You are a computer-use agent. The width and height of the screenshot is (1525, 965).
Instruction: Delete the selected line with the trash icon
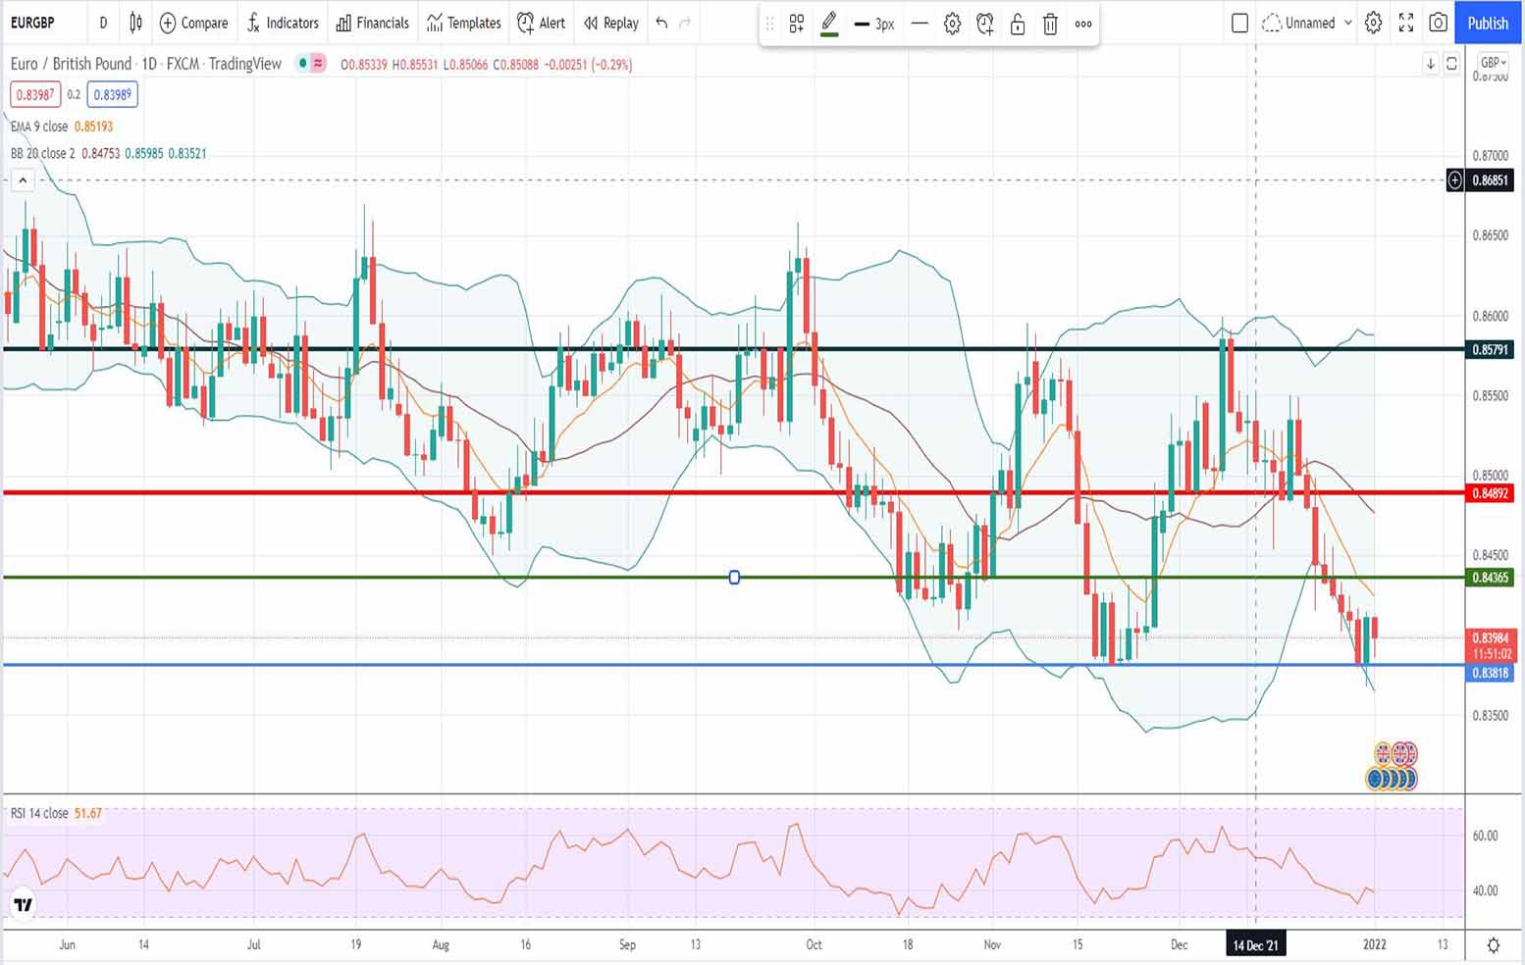pos(1050,25)
